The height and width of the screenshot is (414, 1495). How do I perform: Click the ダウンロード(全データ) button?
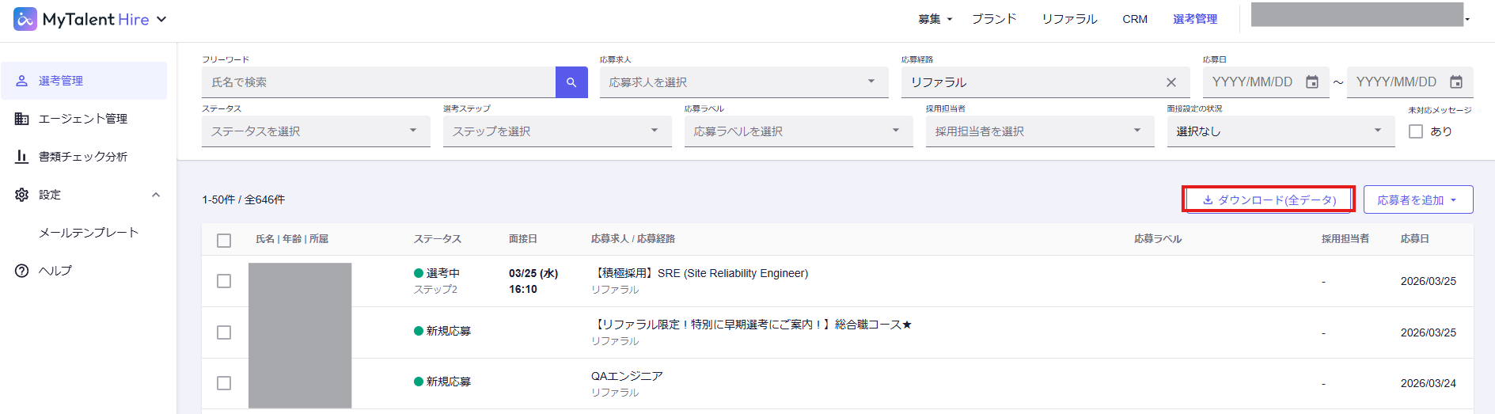(1269, 200)
